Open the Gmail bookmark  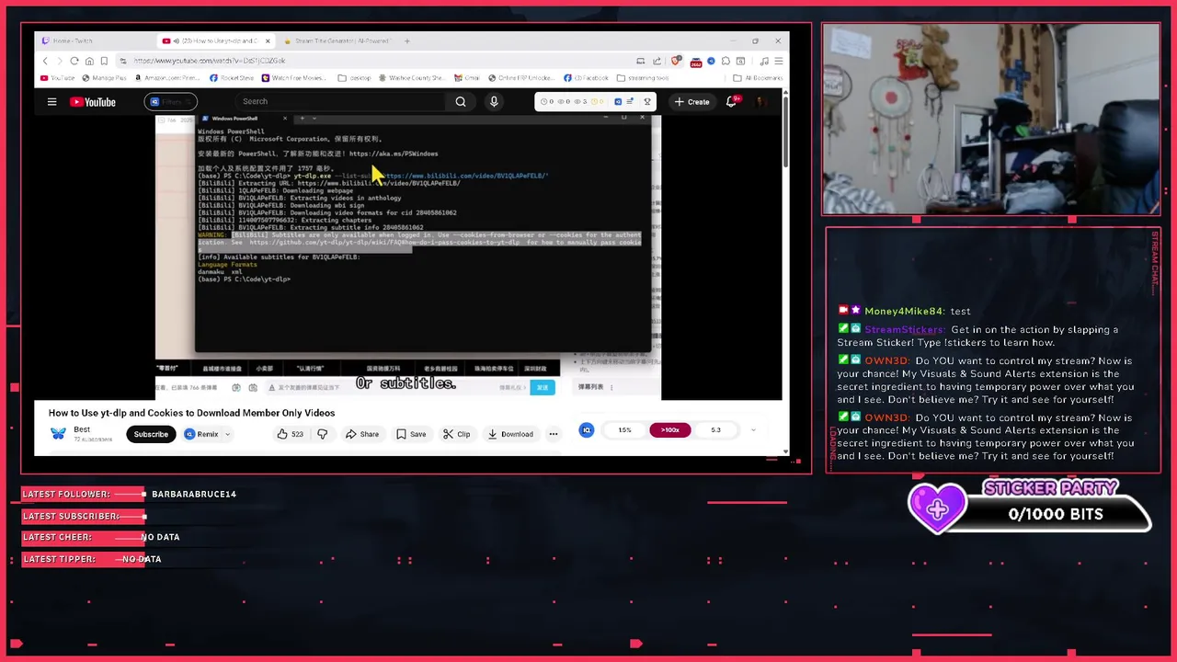point(467,78)
